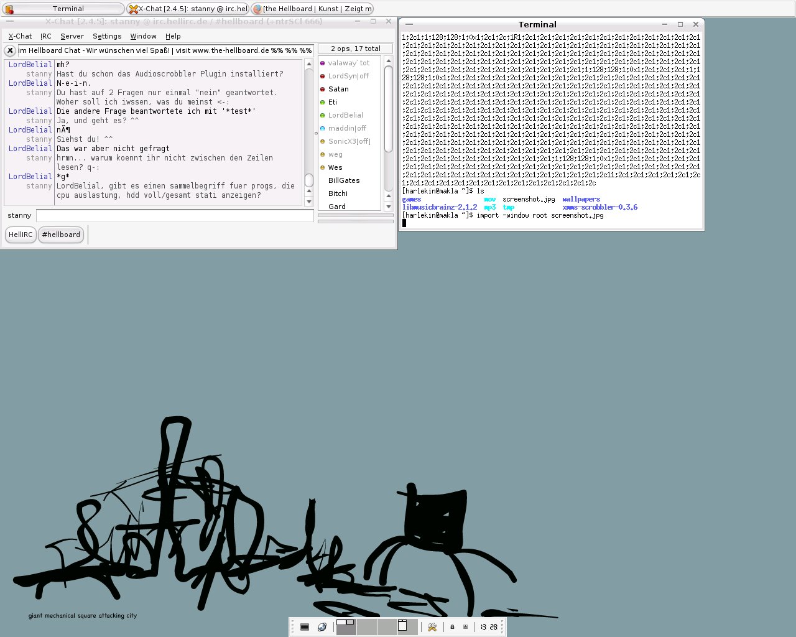This screenshot has height=637, width=796.
Task: Open the Settings menu in X-Chat
Action: 107,36
